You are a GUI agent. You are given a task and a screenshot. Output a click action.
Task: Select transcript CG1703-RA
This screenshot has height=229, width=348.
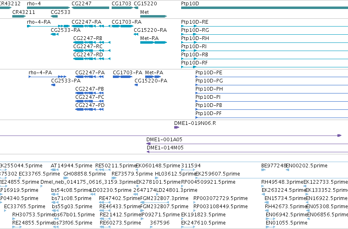tap(123, 26)
